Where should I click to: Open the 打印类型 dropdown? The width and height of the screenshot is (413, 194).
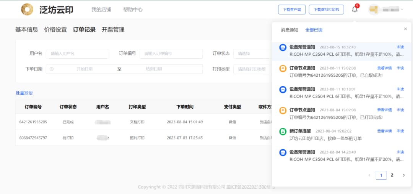[252, 69]
